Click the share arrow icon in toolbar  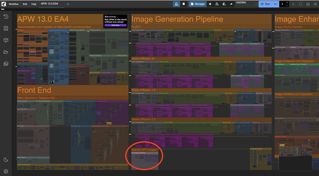[231, 4]
